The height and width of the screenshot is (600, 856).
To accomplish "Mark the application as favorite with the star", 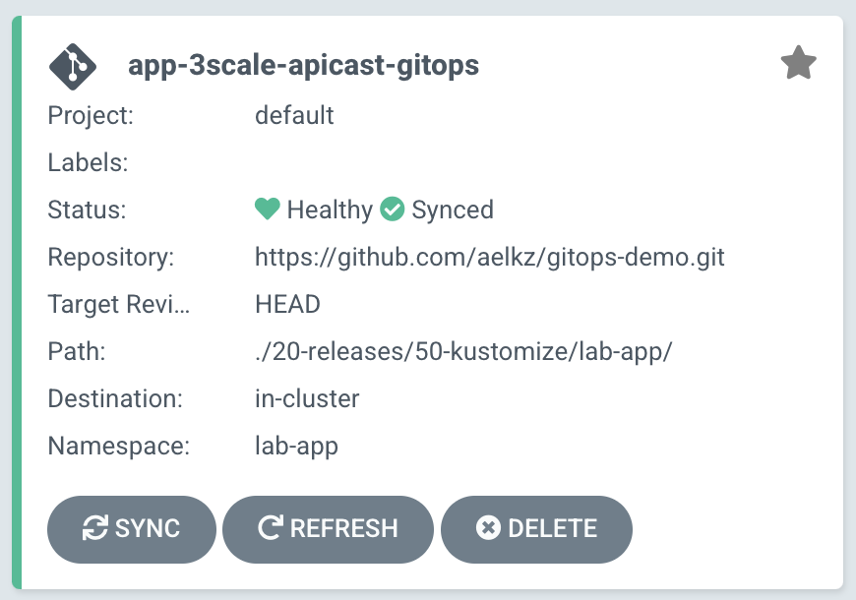I will tap(798, 65).
